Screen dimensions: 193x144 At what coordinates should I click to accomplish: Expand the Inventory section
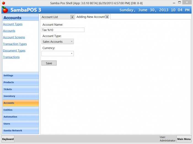[x=20, y=96]
